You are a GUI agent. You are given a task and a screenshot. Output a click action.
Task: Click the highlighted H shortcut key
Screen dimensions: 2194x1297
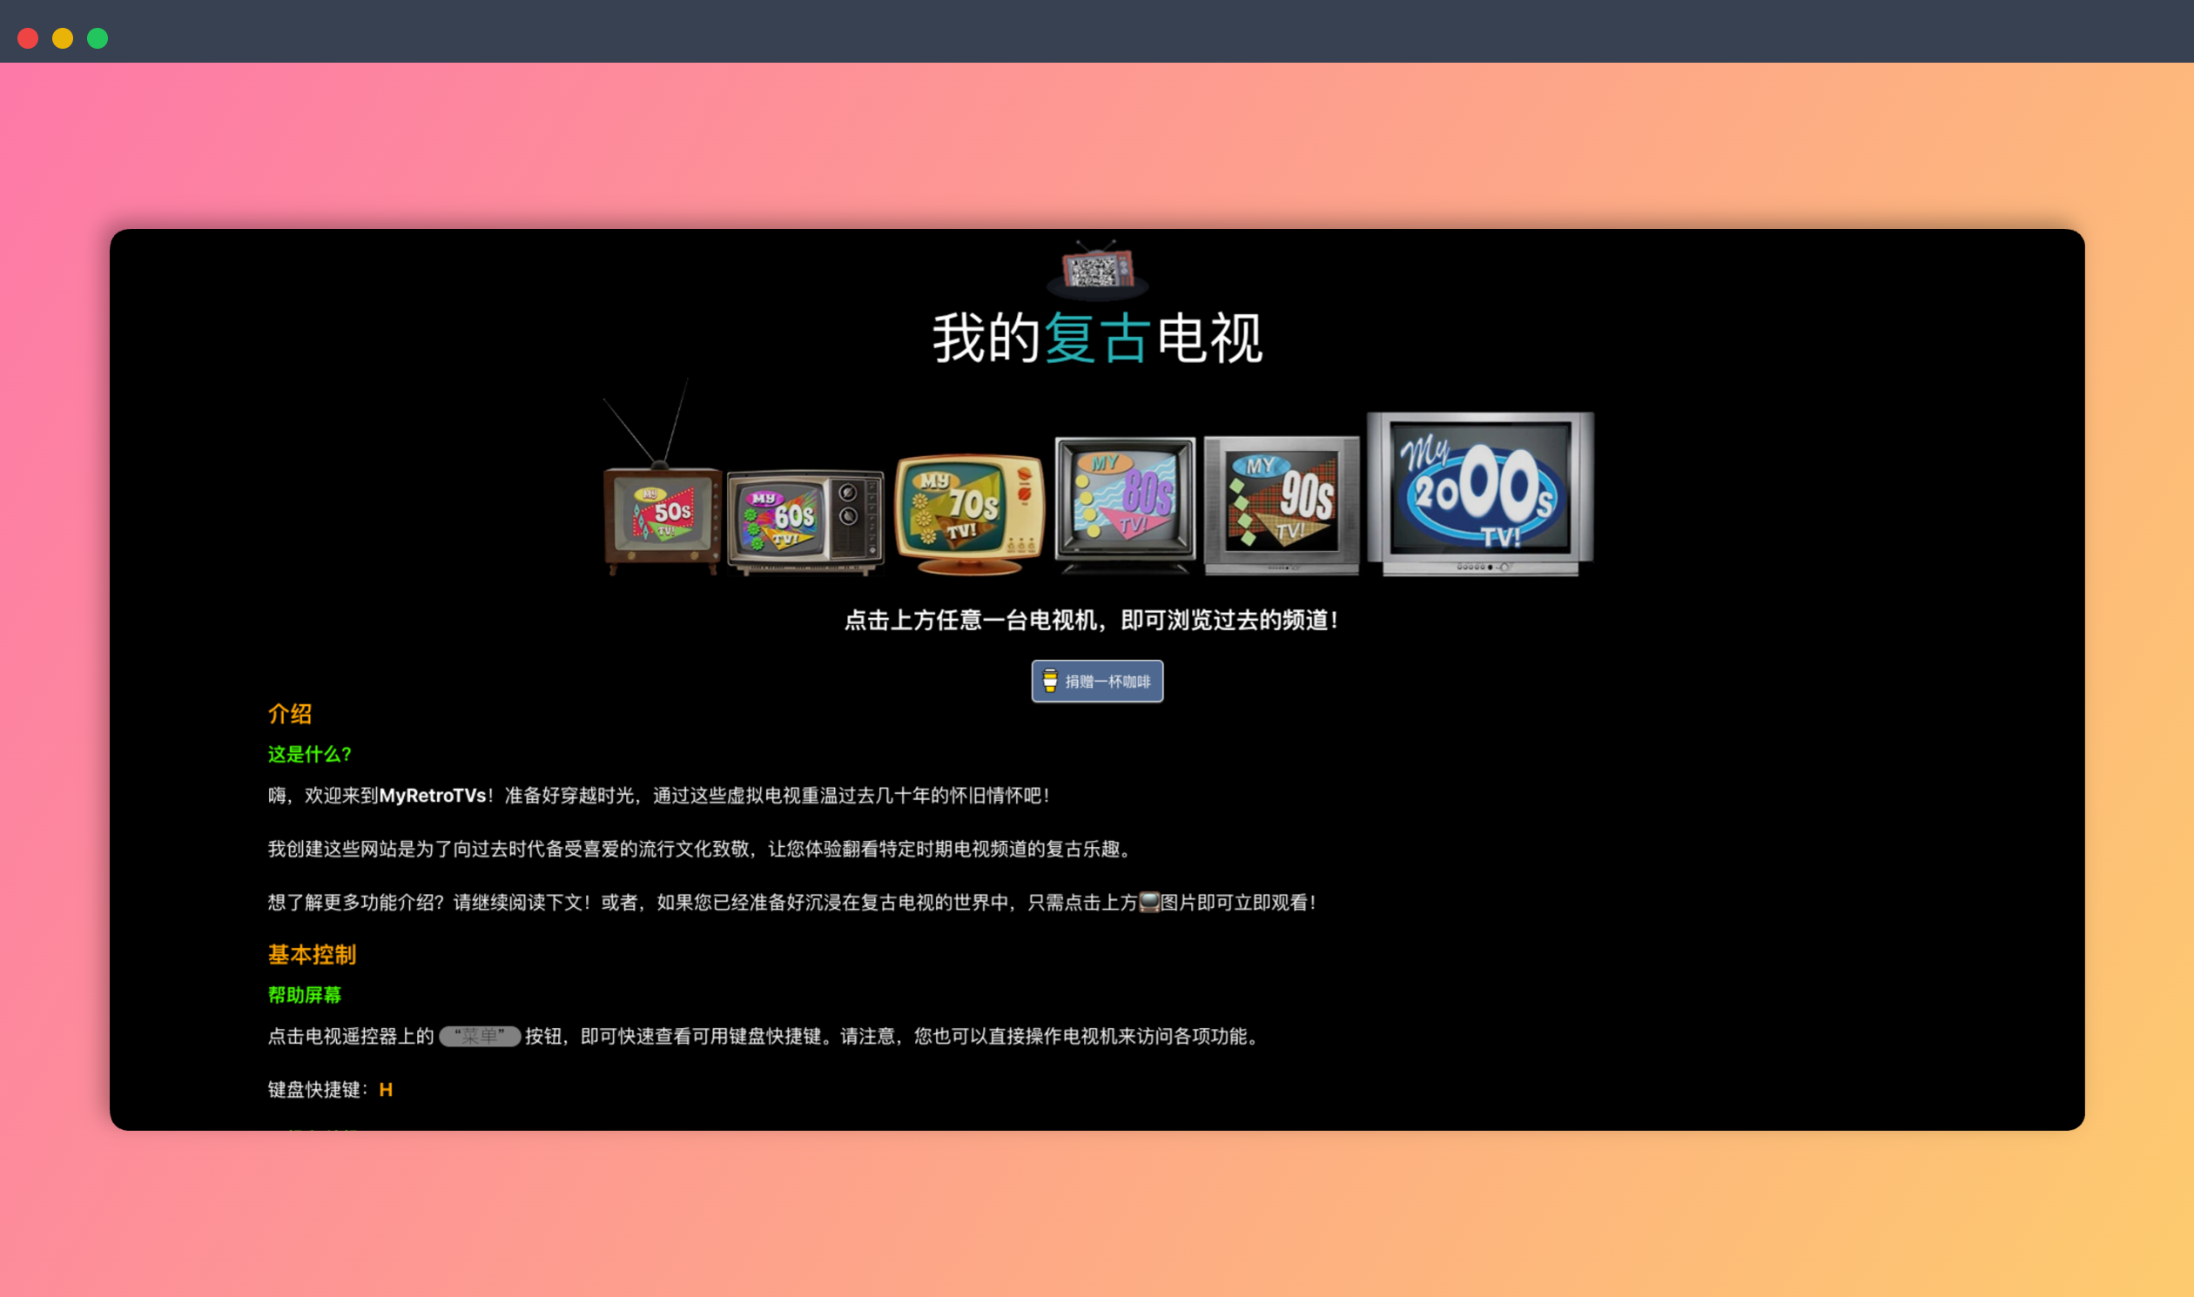tap(385, 1089)
